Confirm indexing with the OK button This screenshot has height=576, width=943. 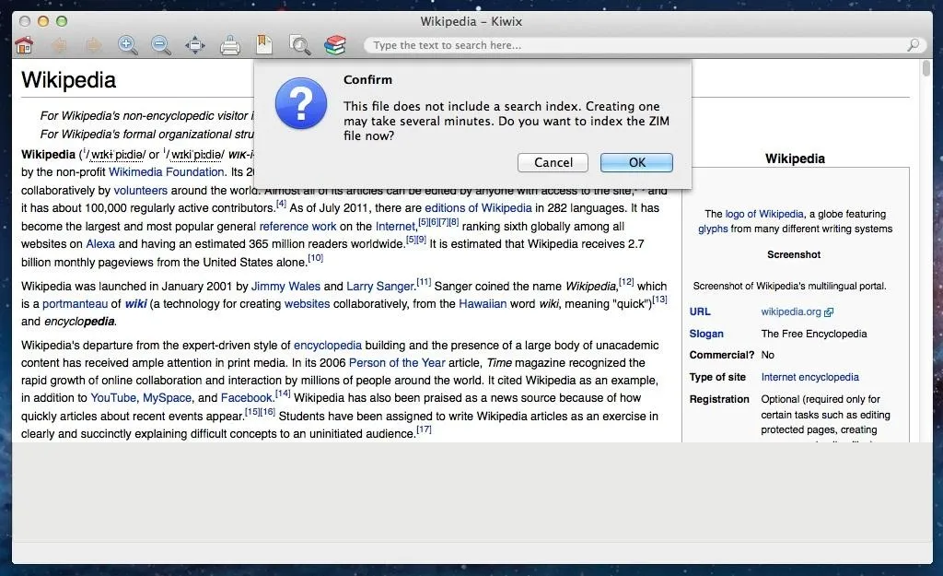pyautogui.click(x=637, y=162)
